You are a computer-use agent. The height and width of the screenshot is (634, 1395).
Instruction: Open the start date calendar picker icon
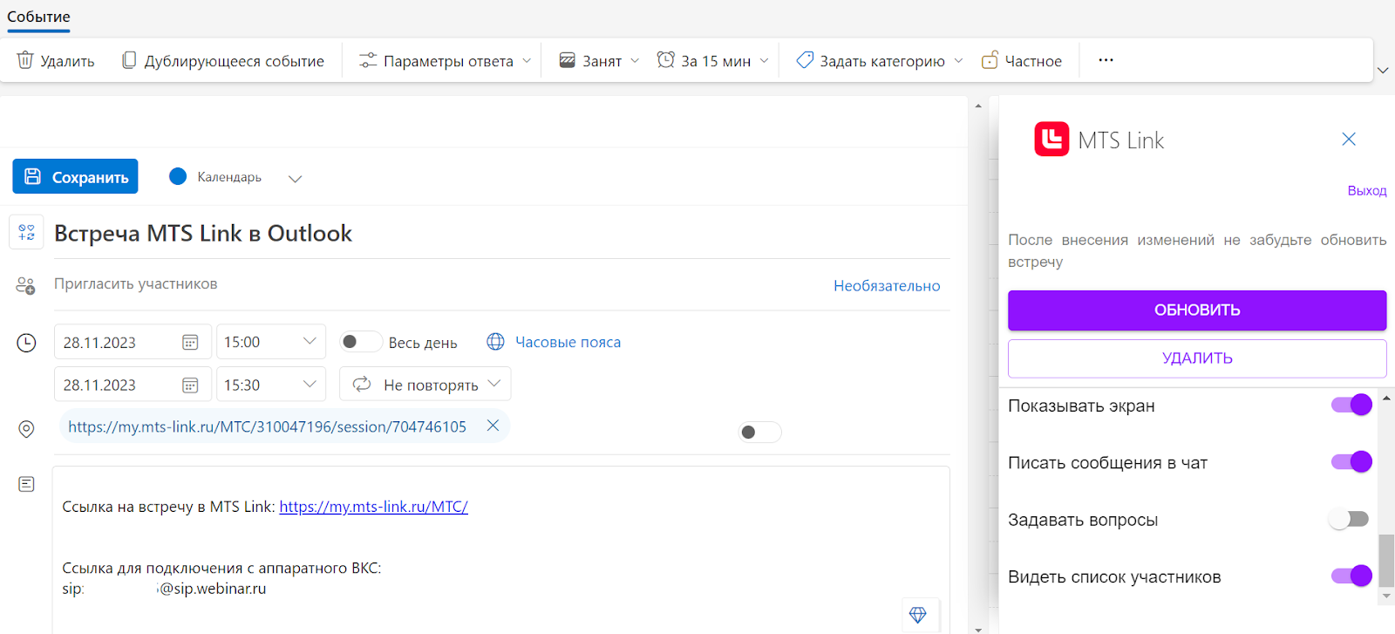190,343
